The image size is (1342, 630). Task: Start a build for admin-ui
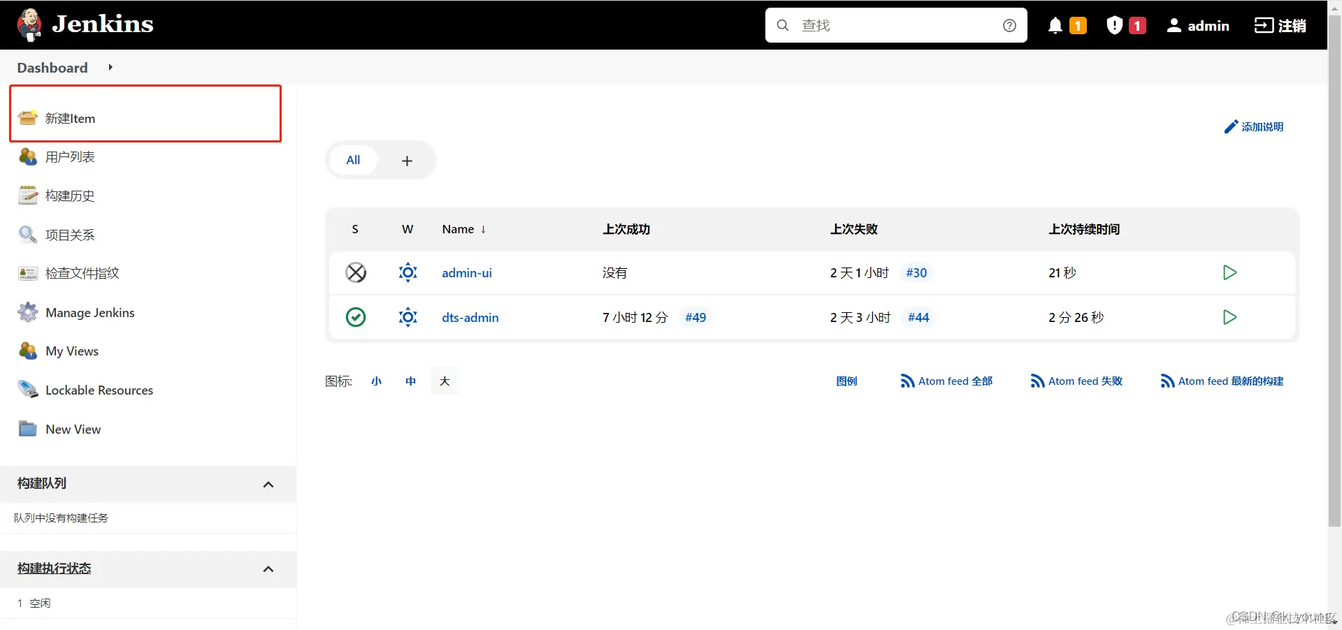coord(1229,272)
